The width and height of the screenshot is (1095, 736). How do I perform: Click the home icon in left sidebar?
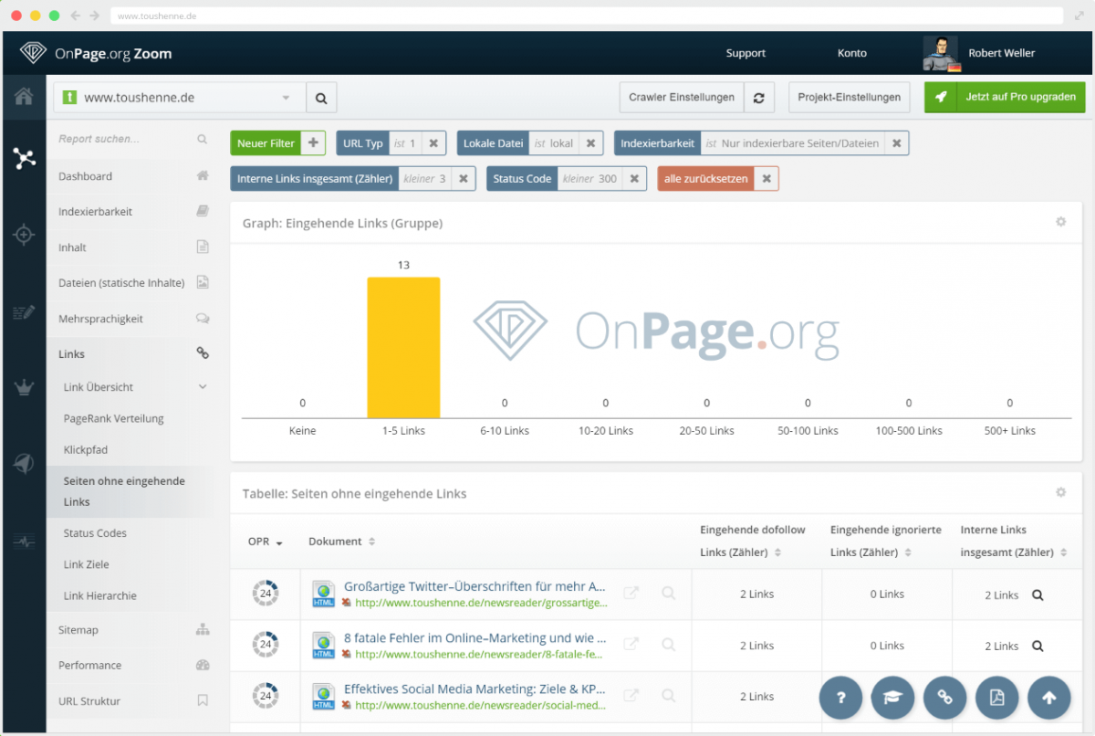24,97
